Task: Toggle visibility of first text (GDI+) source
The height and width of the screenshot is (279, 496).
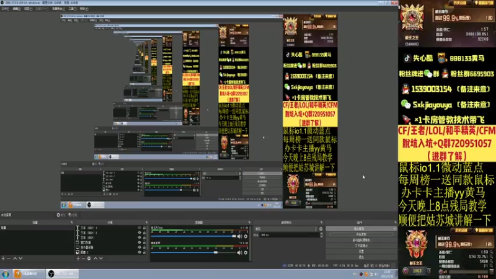Action: pyautogui.click(x=139, y=228)
